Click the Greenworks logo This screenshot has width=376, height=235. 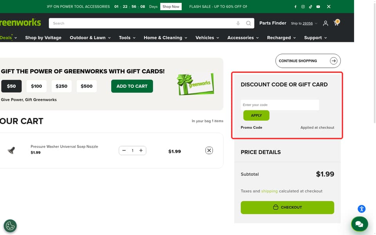pos(20,23)
